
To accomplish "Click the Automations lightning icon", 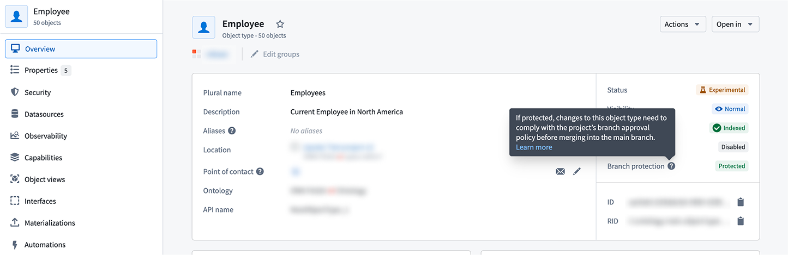I will (15, 245).
